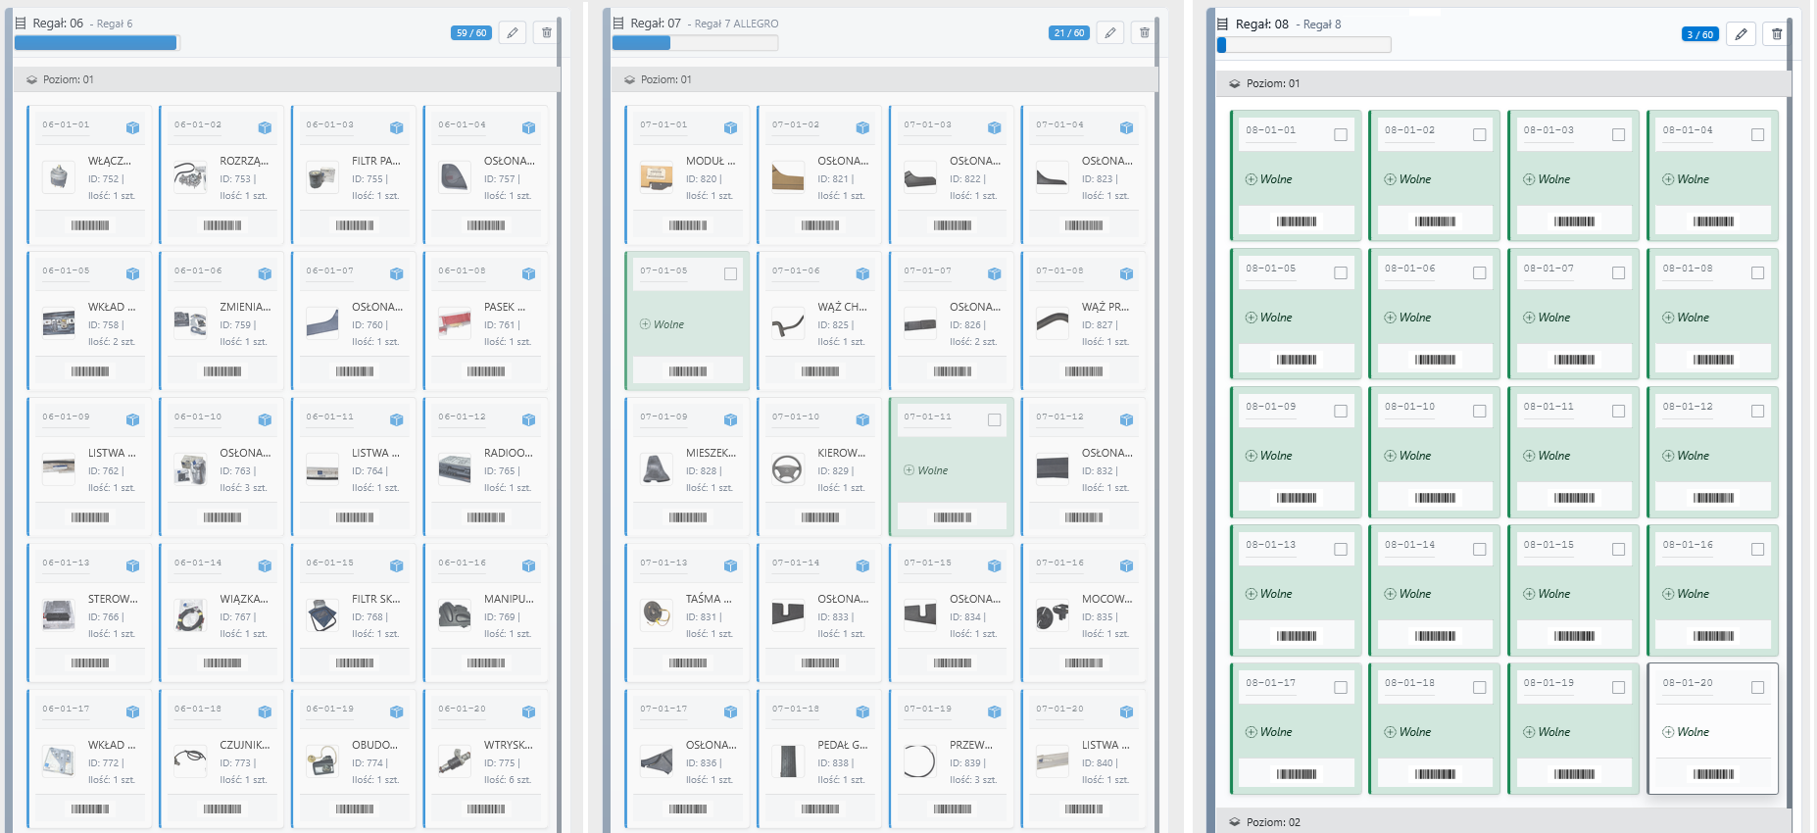Click the barcode icon under slot 06-01-03

pyautogui.click(x=354, y=225)
